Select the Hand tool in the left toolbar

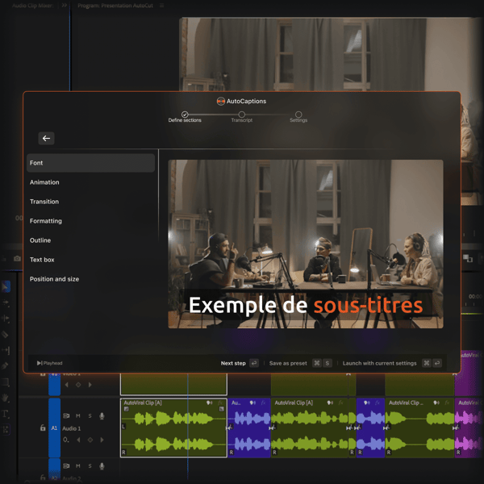point(6,398)
